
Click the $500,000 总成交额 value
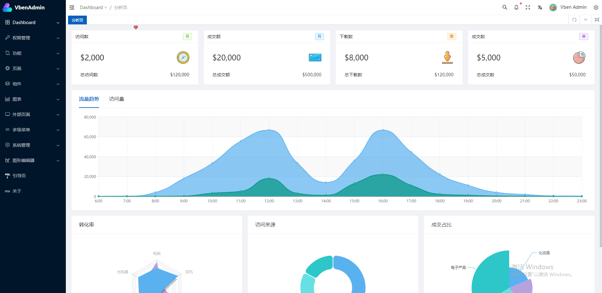312,75
